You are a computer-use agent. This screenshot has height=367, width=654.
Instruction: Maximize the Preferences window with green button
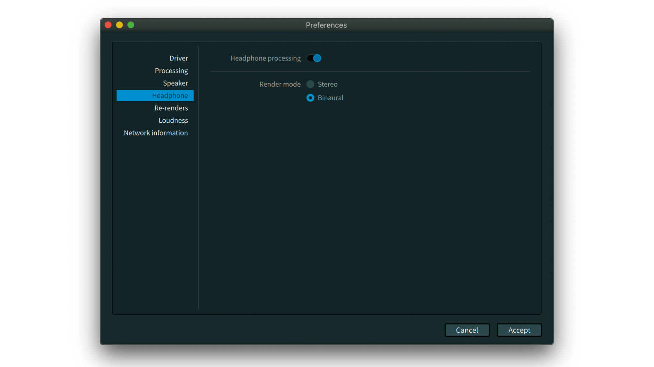click(131, 25)
